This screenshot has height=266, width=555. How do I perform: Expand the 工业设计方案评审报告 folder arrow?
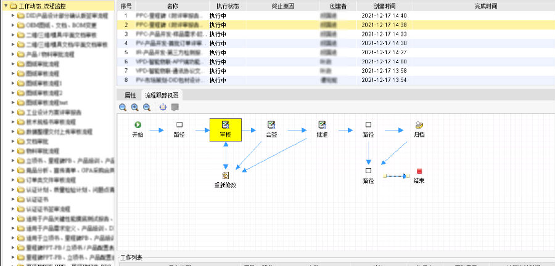(14, 113)
